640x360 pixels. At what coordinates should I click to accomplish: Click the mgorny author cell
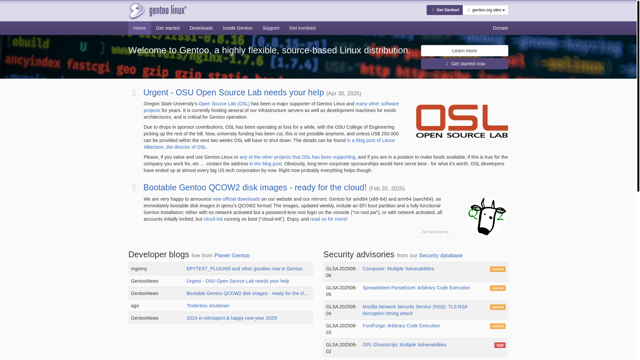[x=156, y=269]
